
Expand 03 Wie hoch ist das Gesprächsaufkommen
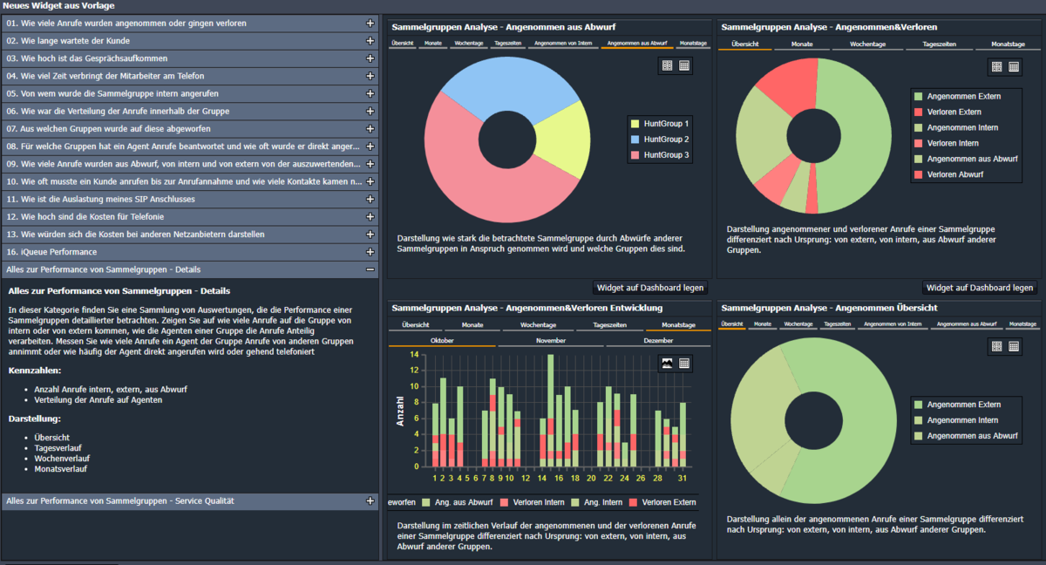pos(370,58)
